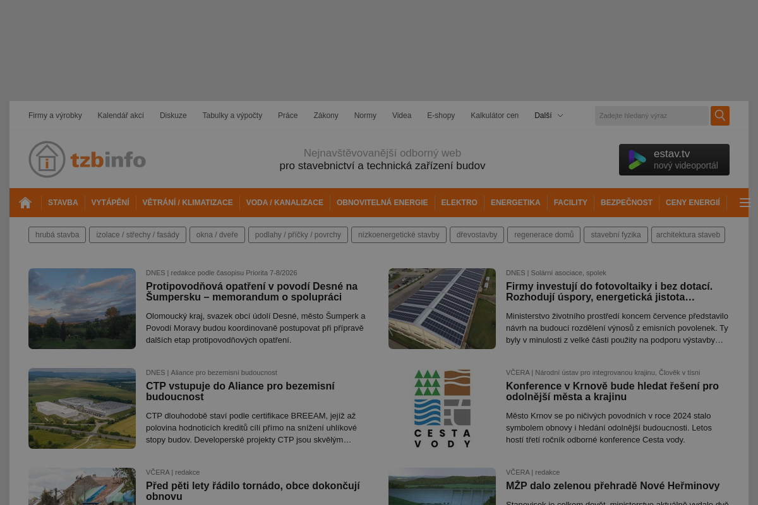Select VYTÁPĚNÍ menu item
This screenshot has width=758, height=505.
point(110,203)
